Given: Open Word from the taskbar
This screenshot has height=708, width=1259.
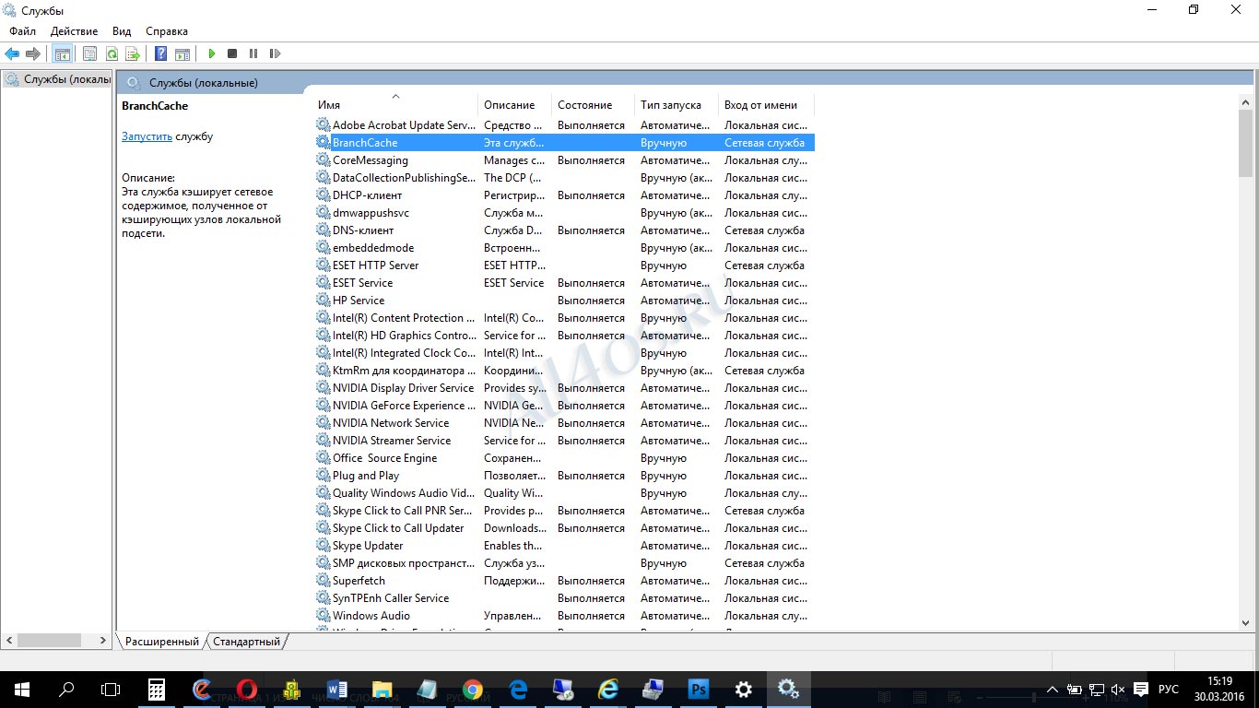Looking at the screenshot, I should point(337,689).
